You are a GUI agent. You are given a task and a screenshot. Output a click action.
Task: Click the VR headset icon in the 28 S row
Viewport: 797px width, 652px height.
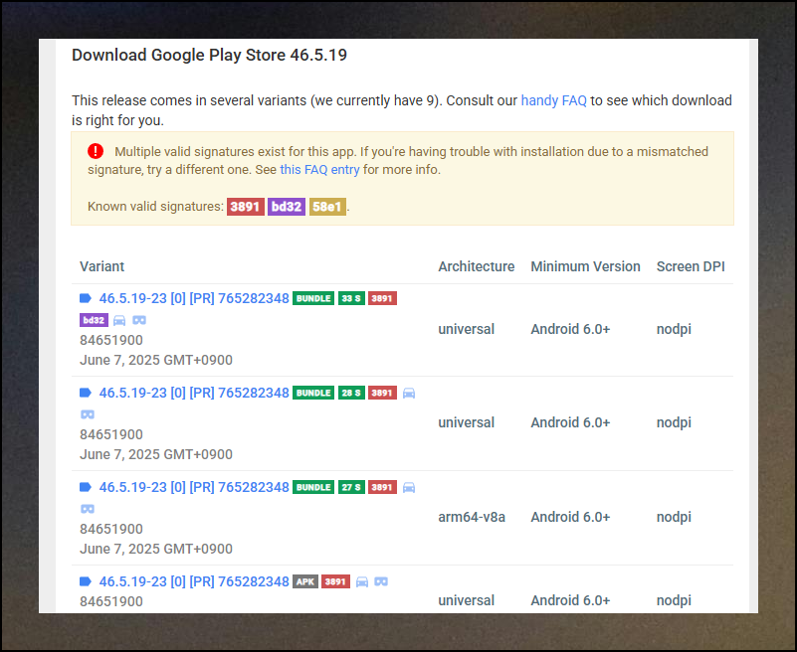(88, 414)
